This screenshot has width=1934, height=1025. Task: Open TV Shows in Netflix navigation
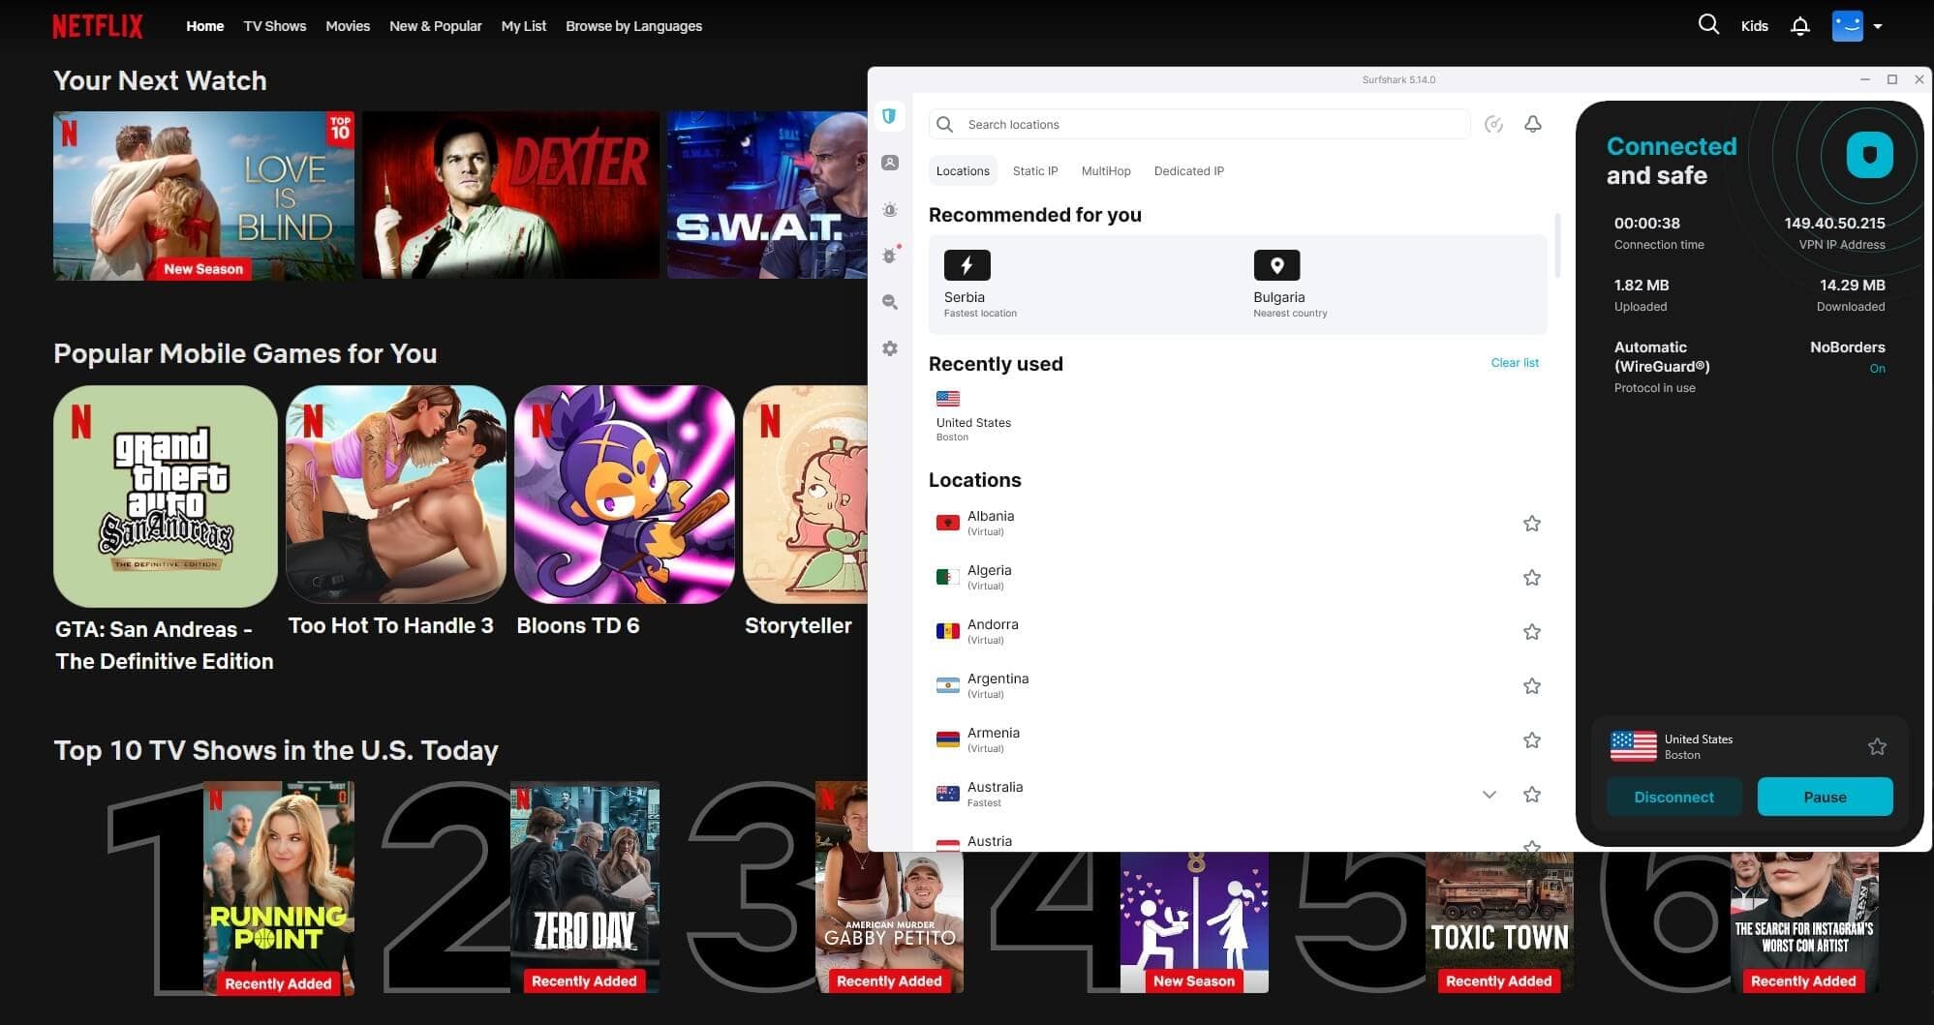(274, 26)
